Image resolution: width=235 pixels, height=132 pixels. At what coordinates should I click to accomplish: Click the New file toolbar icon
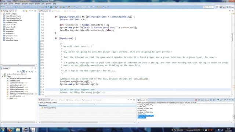[1, 7]
